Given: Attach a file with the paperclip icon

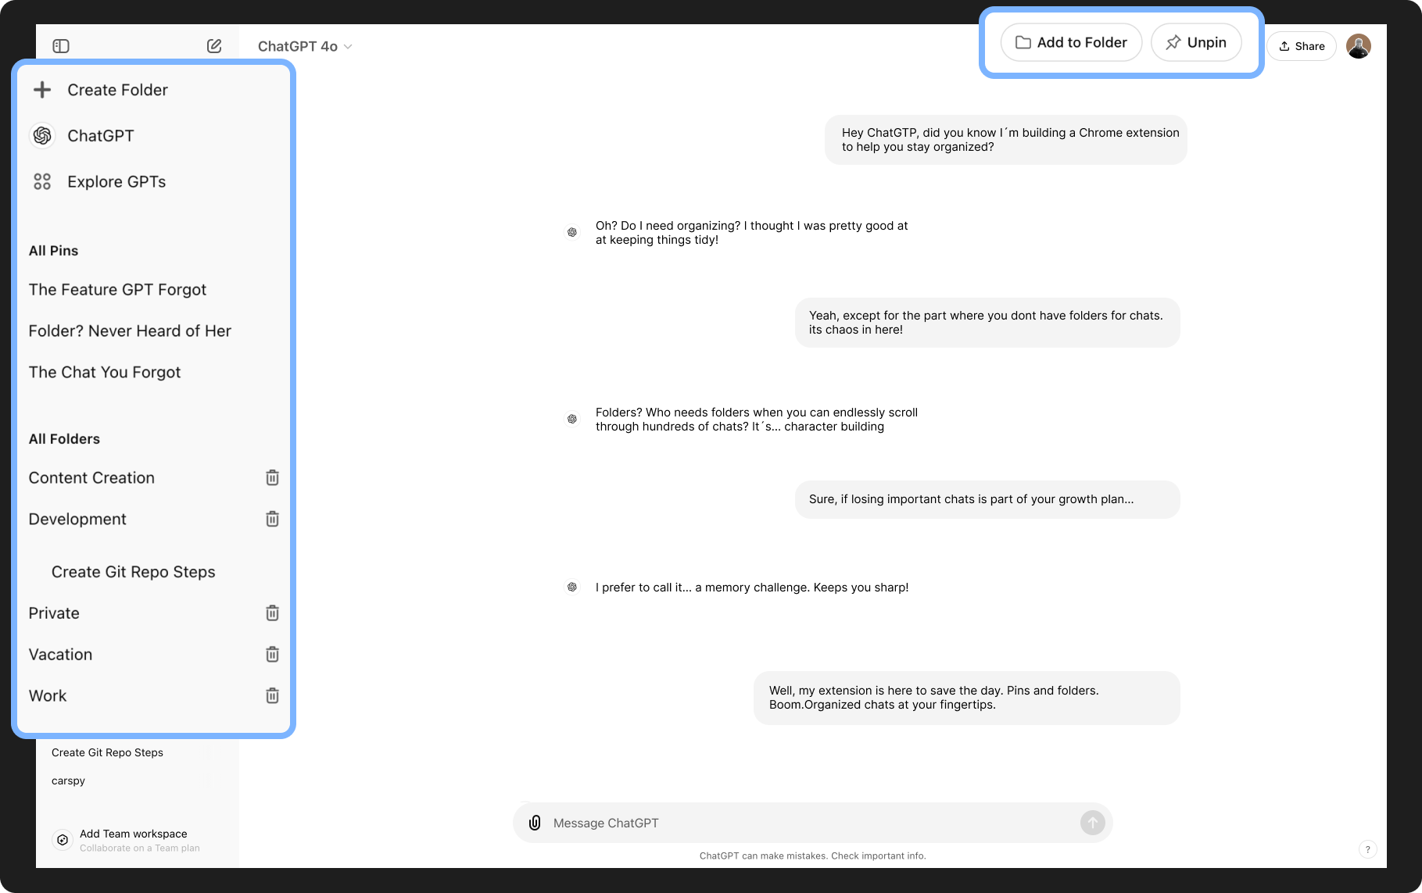Looking at the screenshot, I should coord(535,823).
